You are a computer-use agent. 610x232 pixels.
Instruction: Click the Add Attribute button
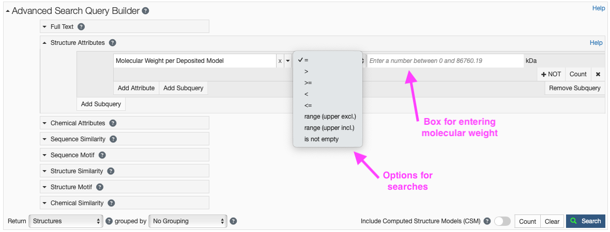(x=136, y=88)
